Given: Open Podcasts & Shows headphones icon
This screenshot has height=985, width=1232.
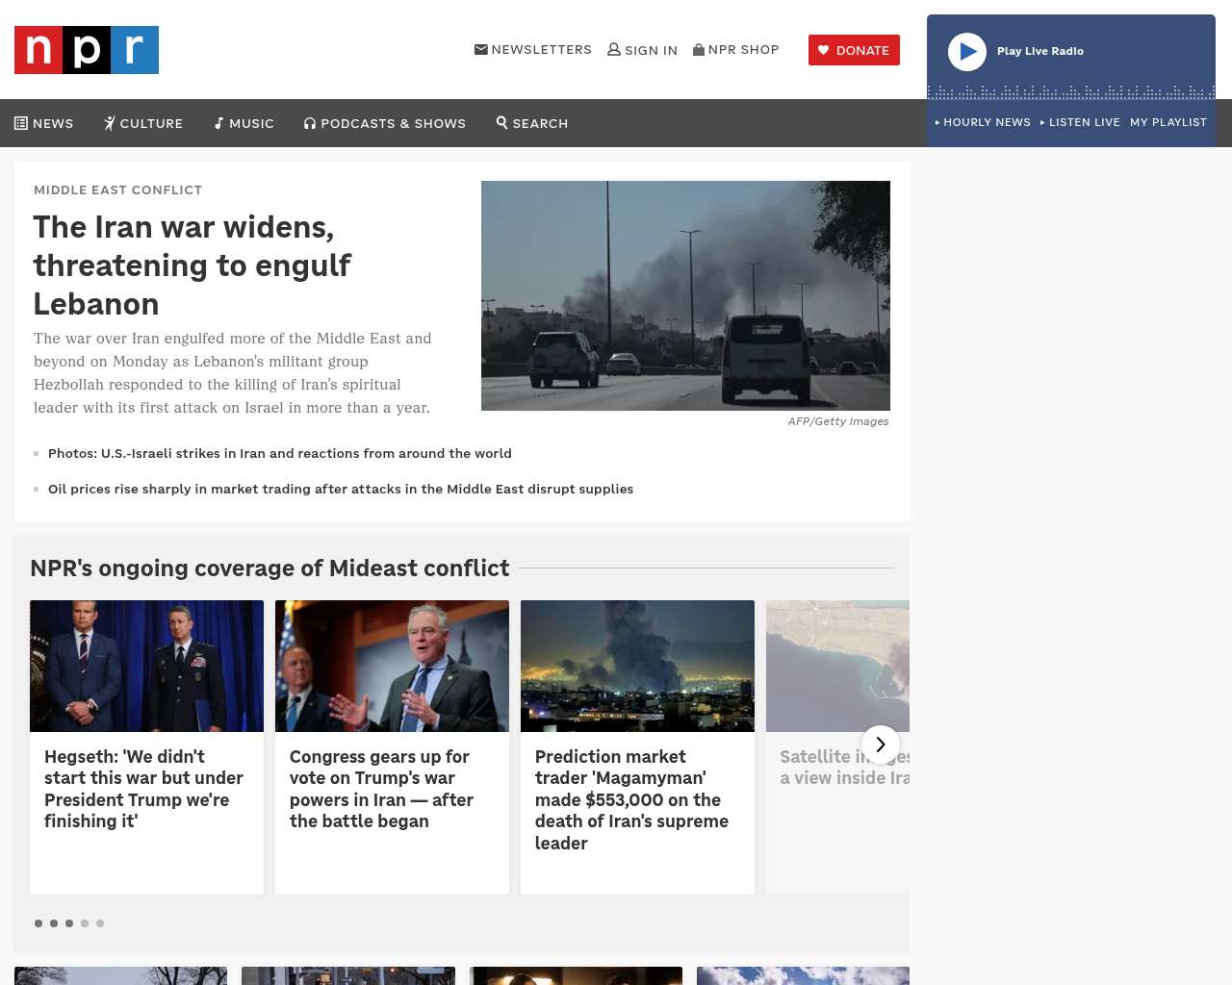Looking at the screenshot, I should point(310,123).
